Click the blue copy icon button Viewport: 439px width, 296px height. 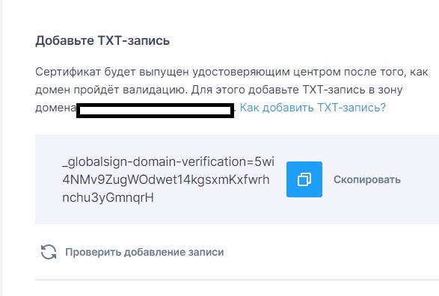click(x=304, y=179)
